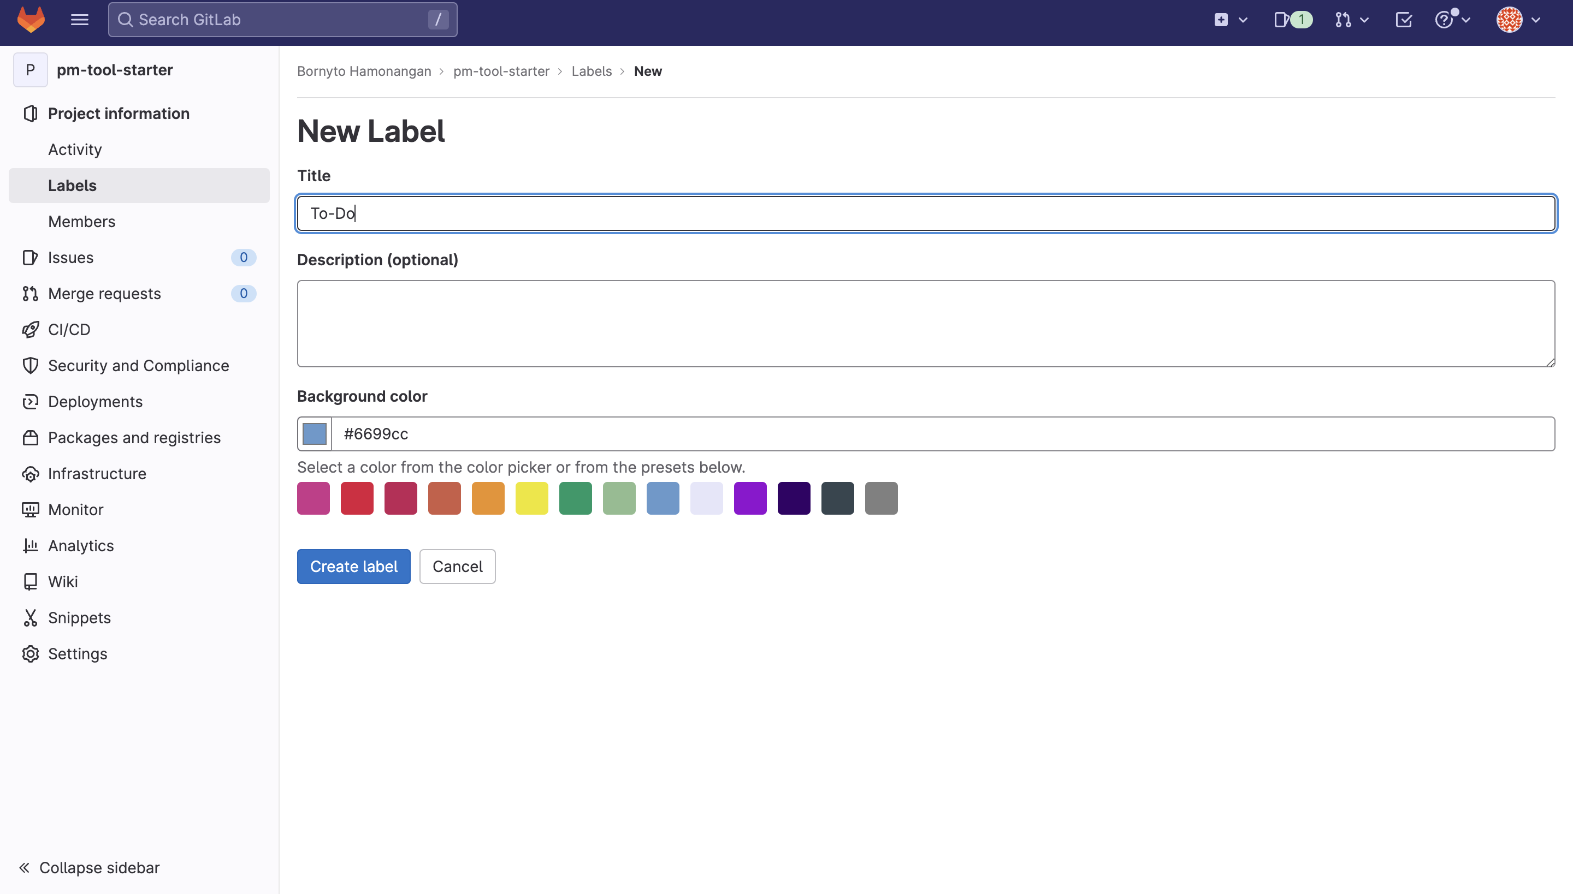Open the Snippets section

(x=139, y=618)
